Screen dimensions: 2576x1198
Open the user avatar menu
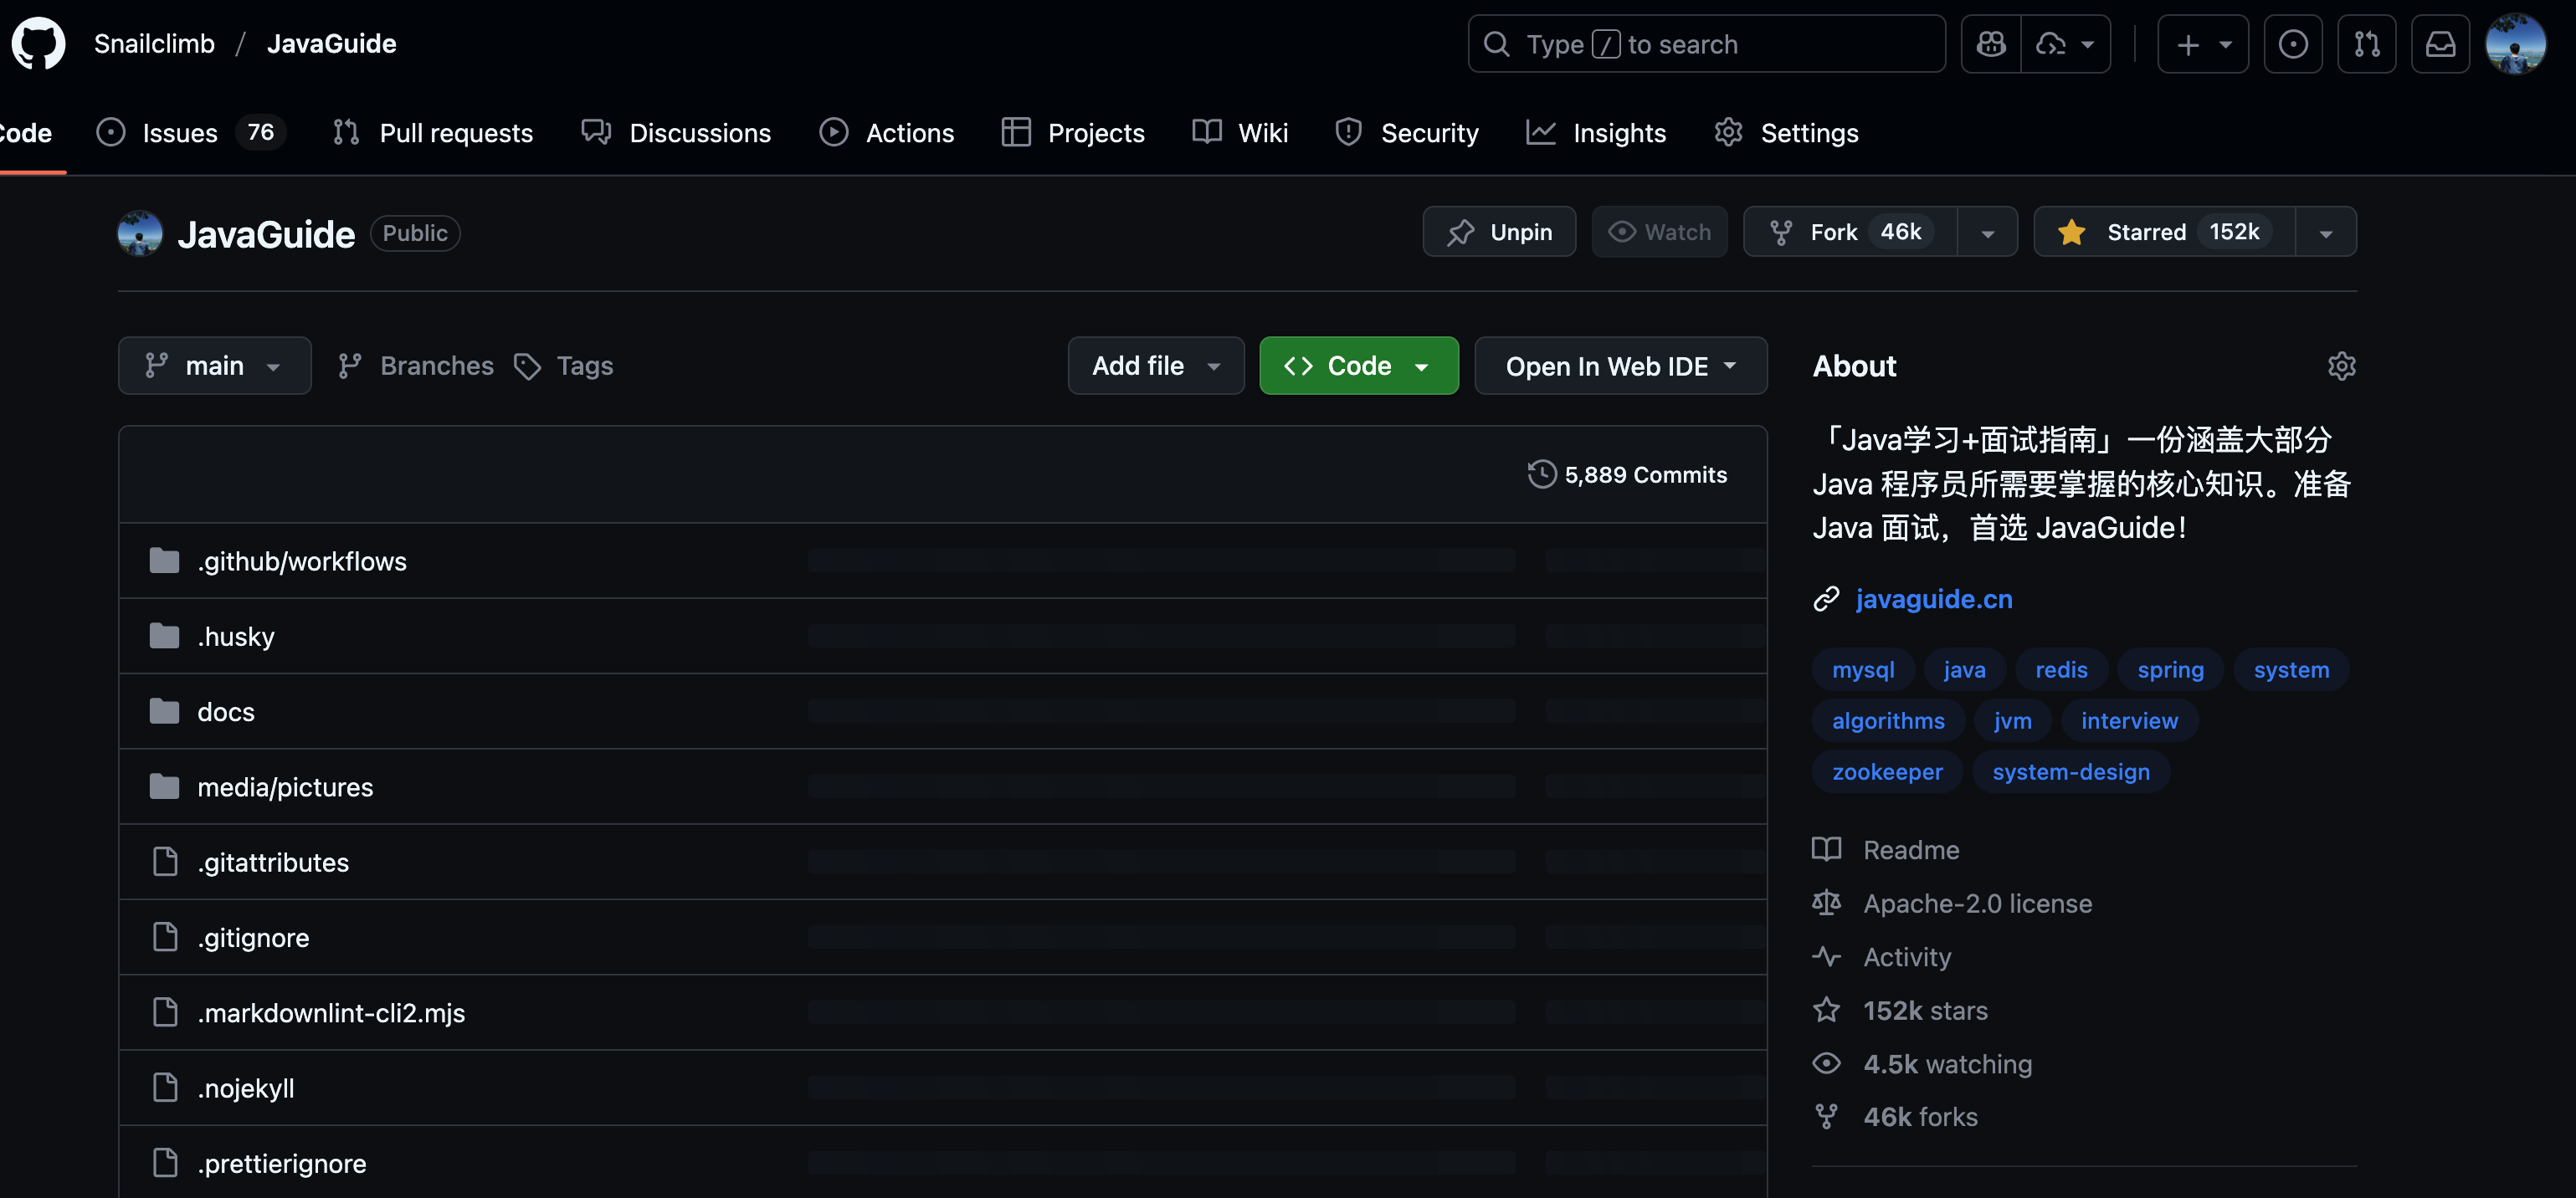(2516, 44)
